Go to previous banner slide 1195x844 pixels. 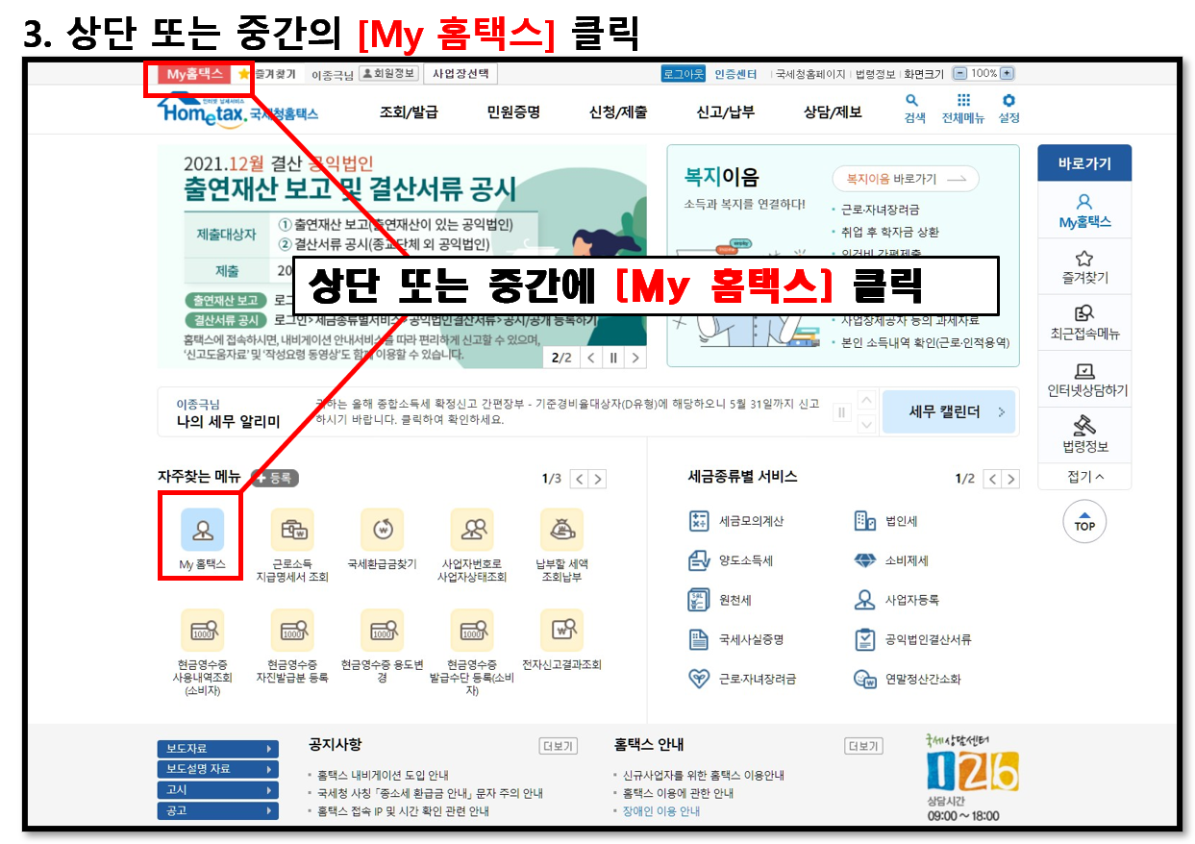pyautogui.click(x=591, y=358)
